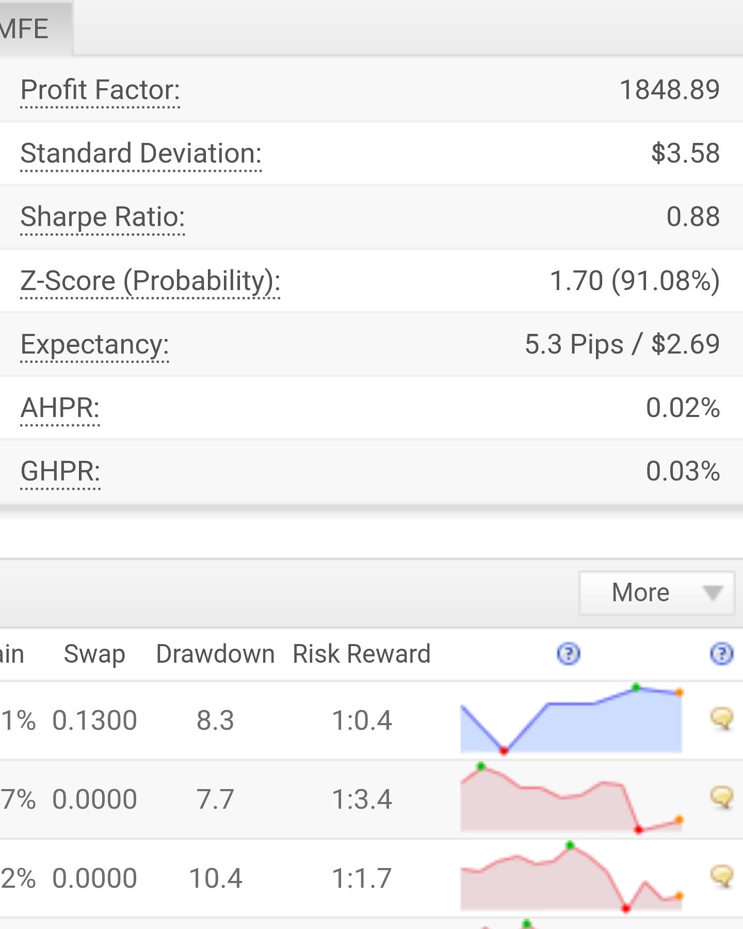The width and height of the screenshot is (743, 929).
Task: Open the More dropdown menu
Action: click(x=657, y=592)
